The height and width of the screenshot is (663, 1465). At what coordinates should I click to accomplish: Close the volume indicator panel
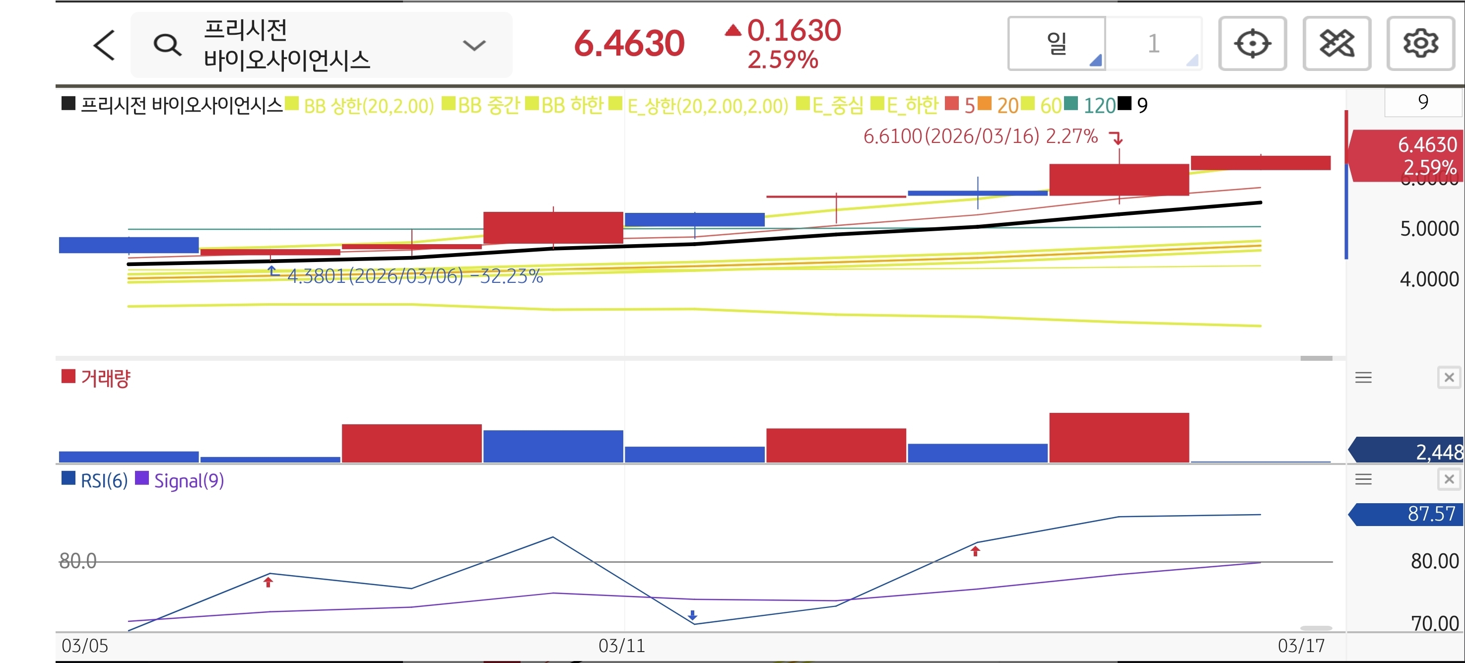1449,378
